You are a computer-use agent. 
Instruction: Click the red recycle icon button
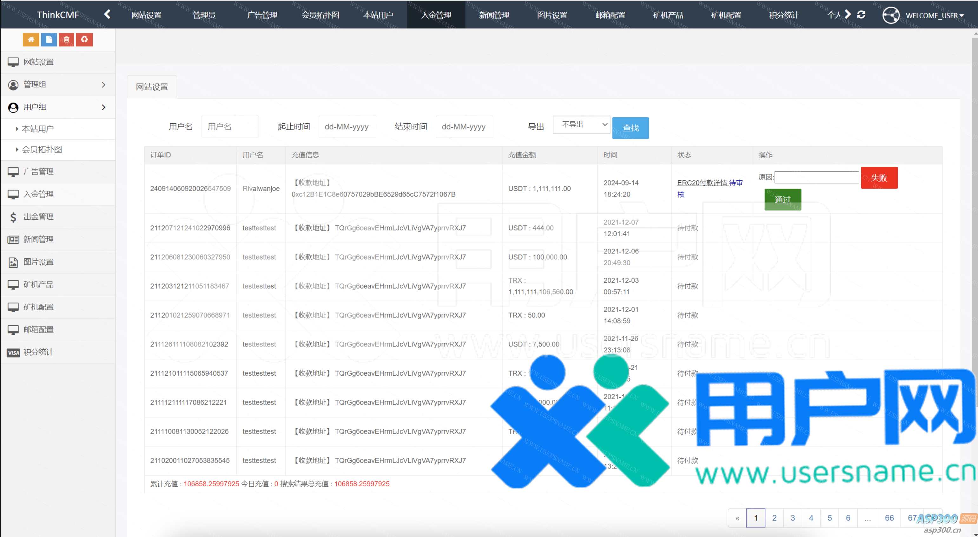[84, 39]
